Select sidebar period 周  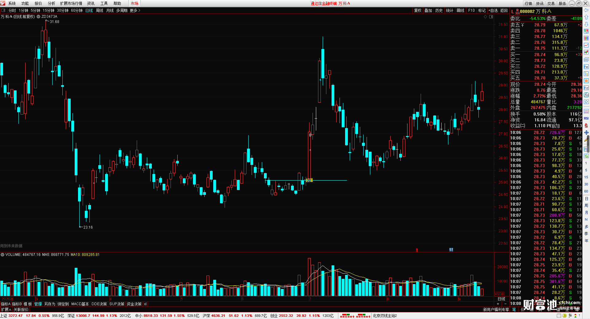586,206
